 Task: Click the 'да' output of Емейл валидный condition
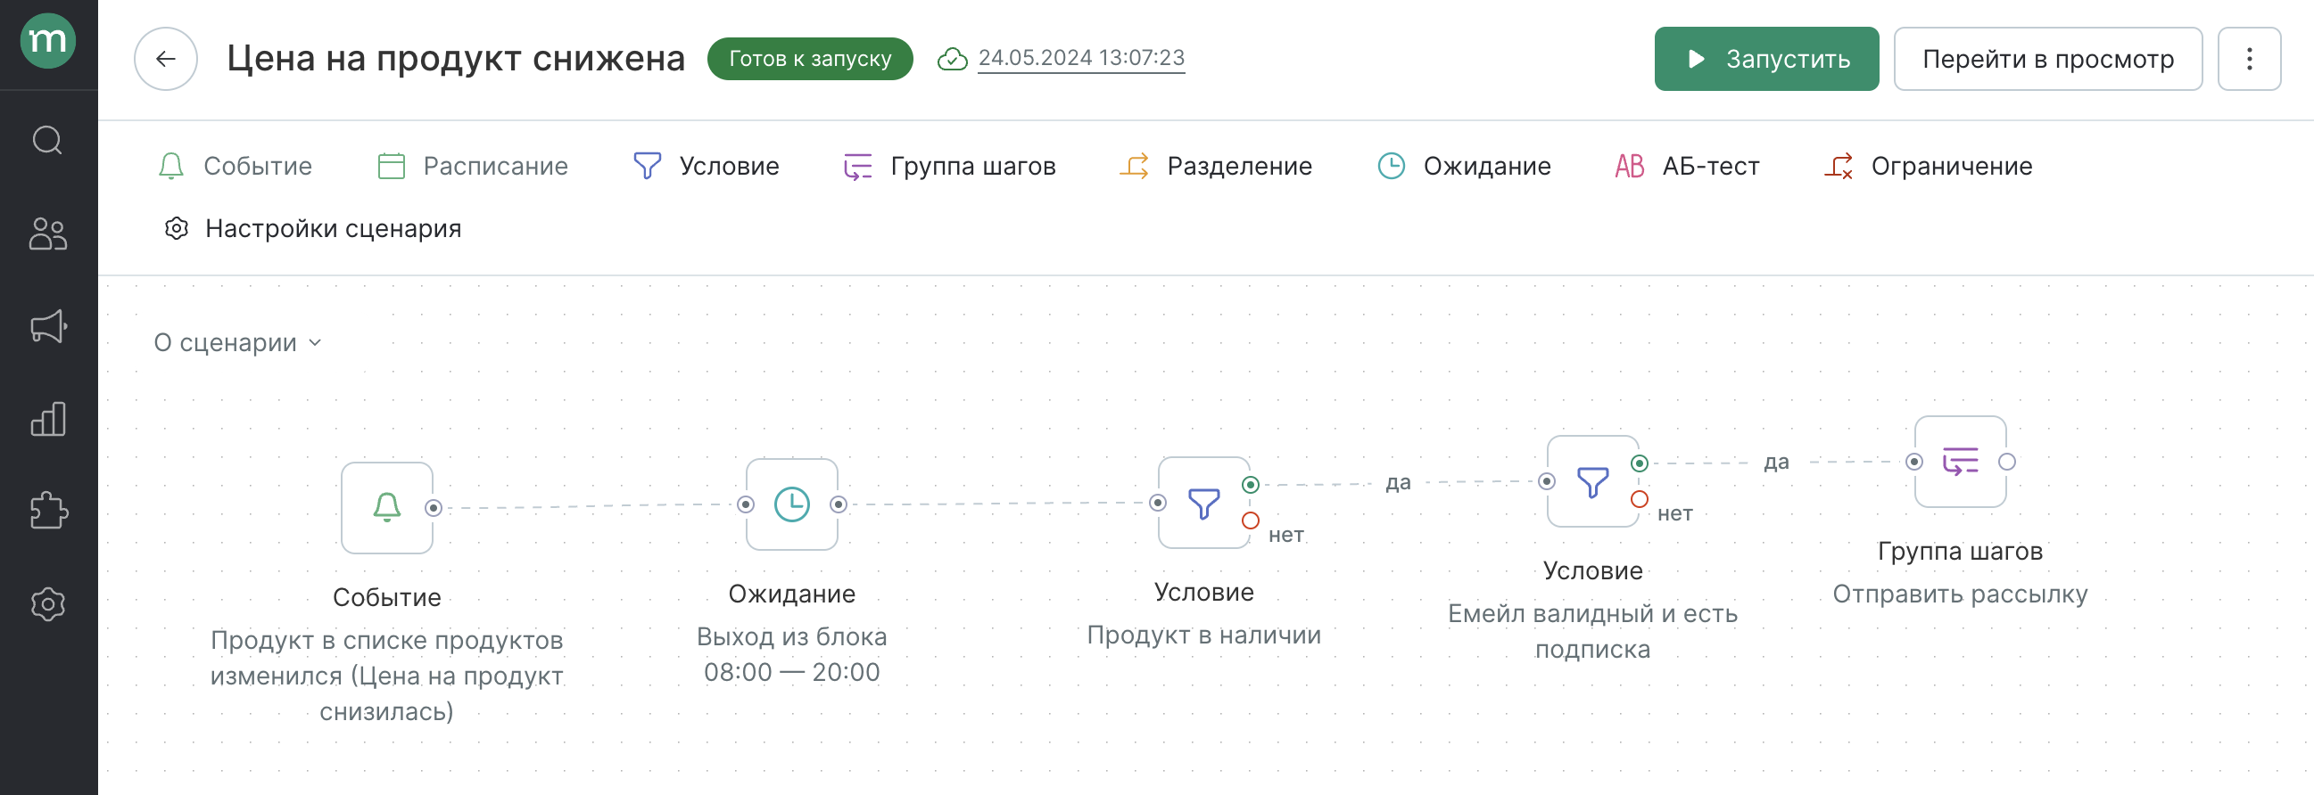coord(1640,463)
